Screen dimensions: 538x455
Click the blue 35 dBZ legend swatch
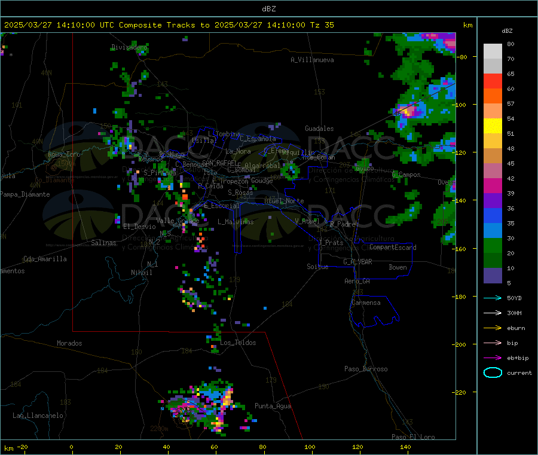pos(493,215)
